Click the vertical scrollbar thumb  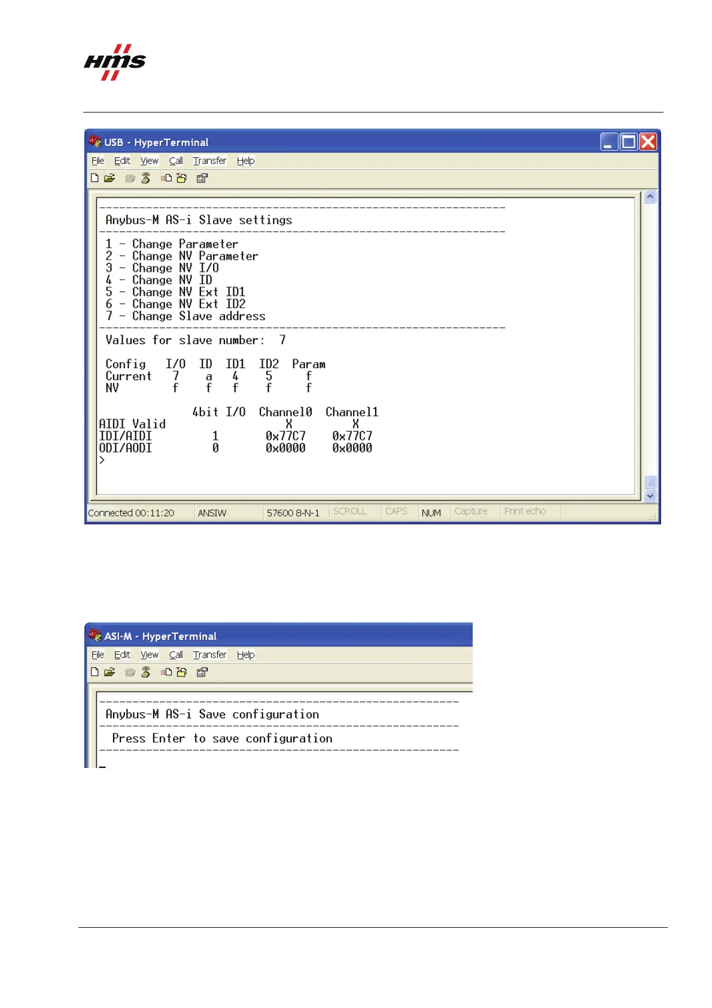point(650,482)
